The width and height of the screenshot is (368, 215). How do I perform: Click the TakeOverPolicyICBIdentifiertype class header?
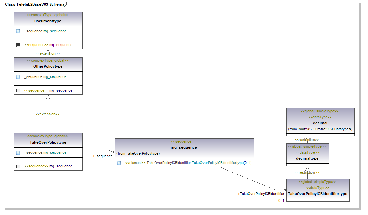tap(318, 194)
